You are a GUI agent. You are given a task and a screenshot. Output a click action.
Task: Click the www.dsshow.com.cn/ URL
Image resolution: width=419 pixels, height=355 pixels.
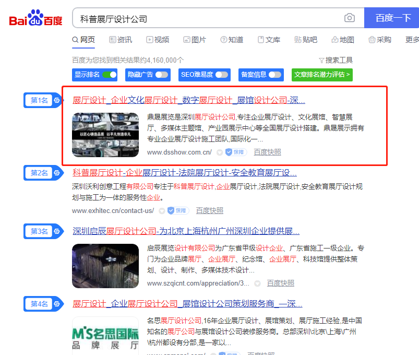point(179,152)
